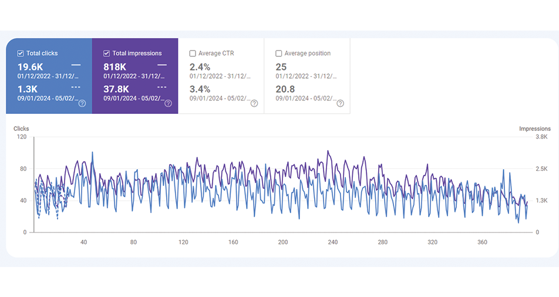Enable the Average CTR checkbox

193,53
